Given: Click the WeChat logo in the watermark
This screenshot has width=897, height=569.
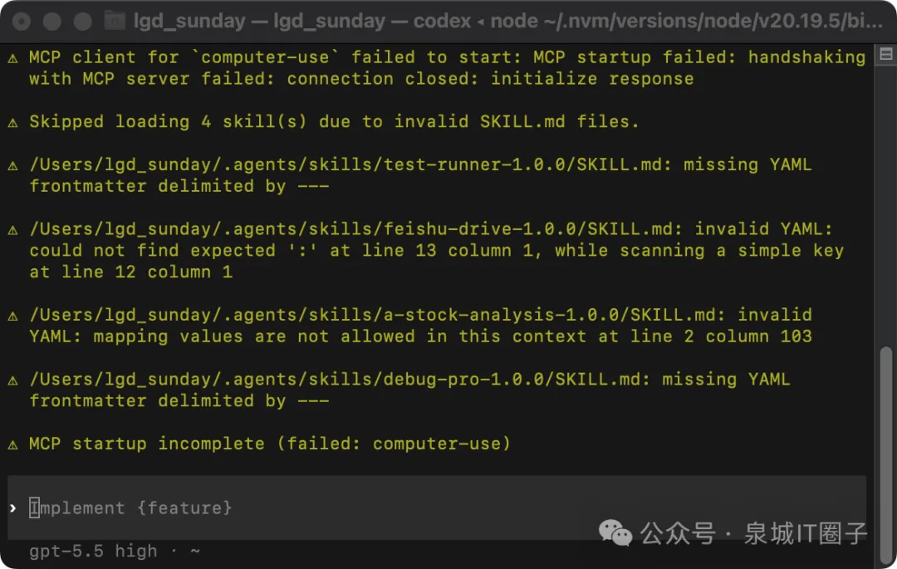Looking at the screenshot, I should 615,533.
